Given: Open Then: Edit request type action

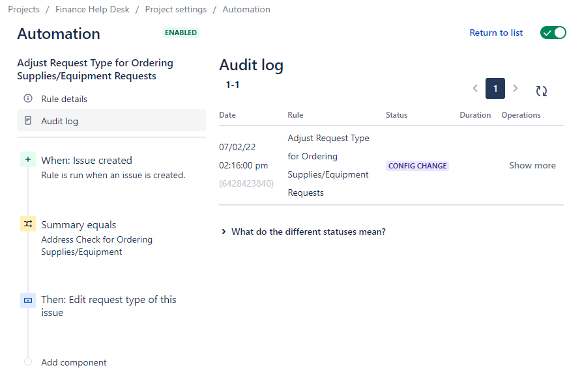Looking at the screenshot, I should (109, 306).
